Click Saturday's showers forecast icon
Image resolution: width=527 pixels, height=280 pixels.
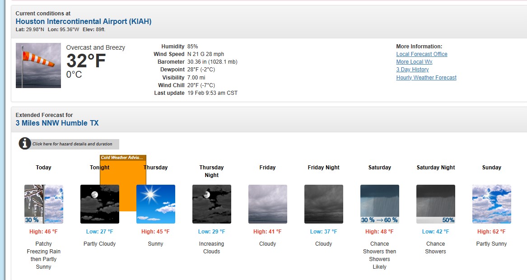(379, 204)
